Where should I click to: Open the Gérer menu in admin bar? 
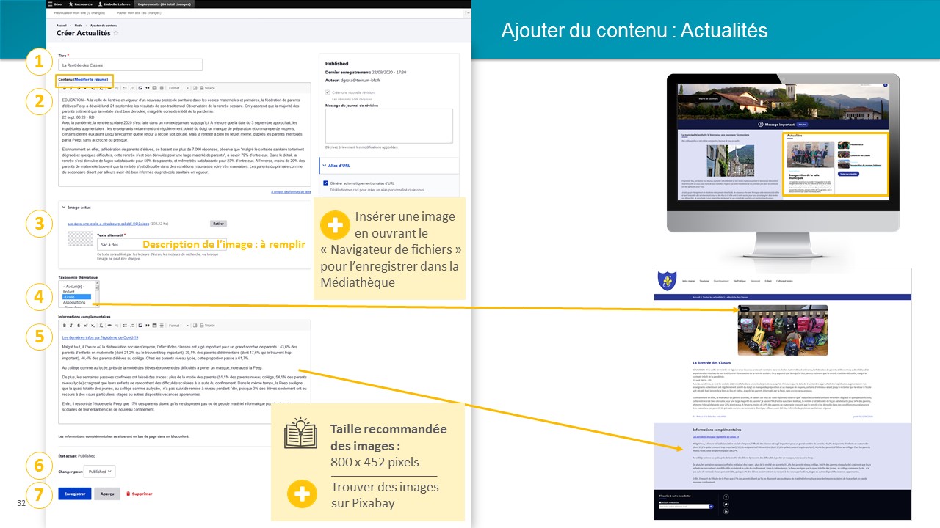coord(56,4)
